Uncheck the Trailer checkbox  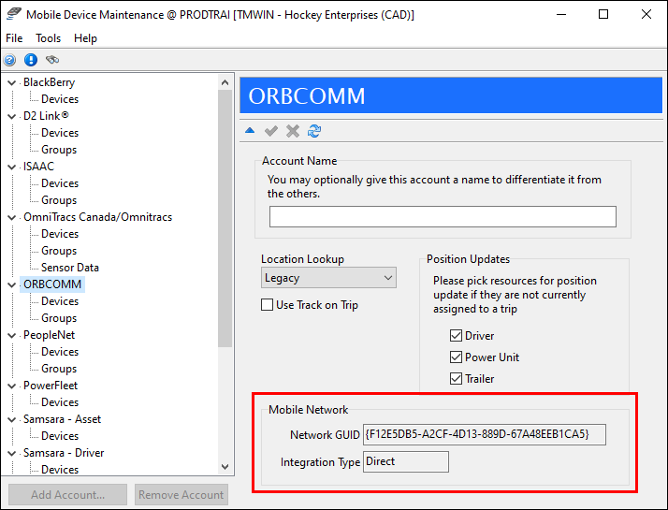click(456, 378)
